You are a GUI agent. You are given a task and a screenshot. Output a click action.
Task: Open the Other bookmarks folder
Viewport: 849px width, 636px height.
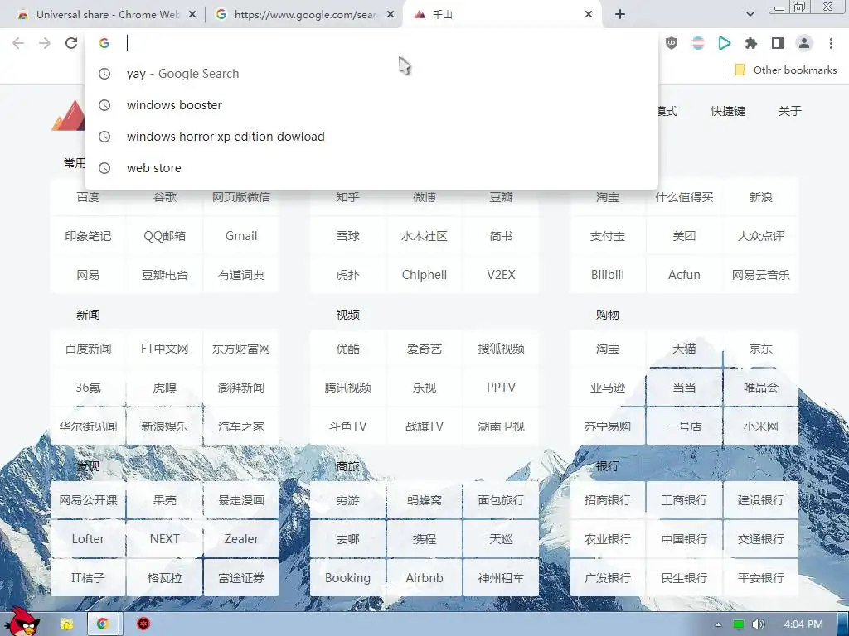click(x=786, y=70)
